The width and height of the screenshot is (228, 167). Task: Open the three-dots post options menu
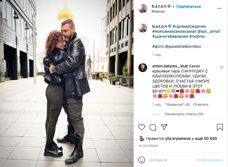pos(219,8)
